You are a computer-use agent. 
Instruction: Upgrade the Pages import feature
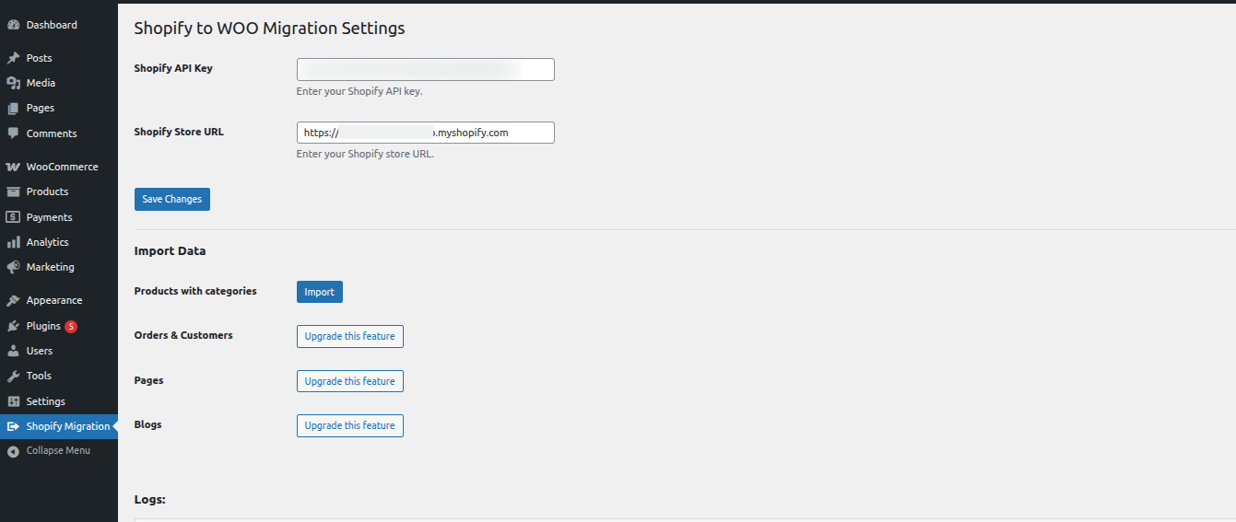350,381
